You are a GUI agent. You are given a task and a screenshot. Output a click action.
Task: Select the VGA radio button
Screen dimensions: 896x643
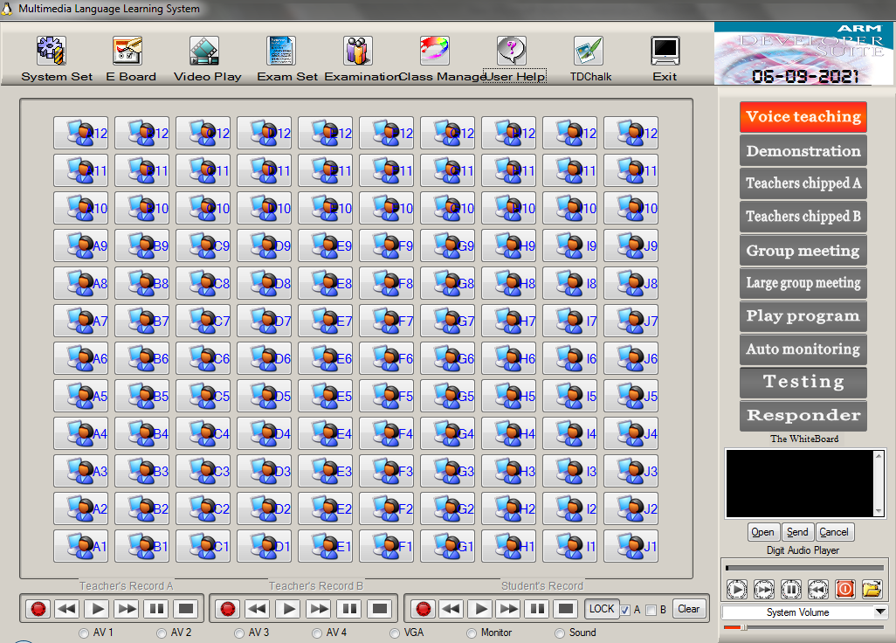(395, 633)
